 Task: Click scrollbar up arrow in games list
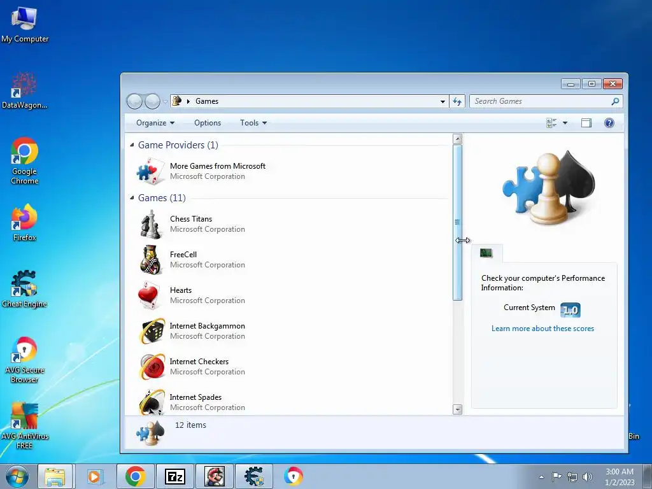tap(457, 139)
